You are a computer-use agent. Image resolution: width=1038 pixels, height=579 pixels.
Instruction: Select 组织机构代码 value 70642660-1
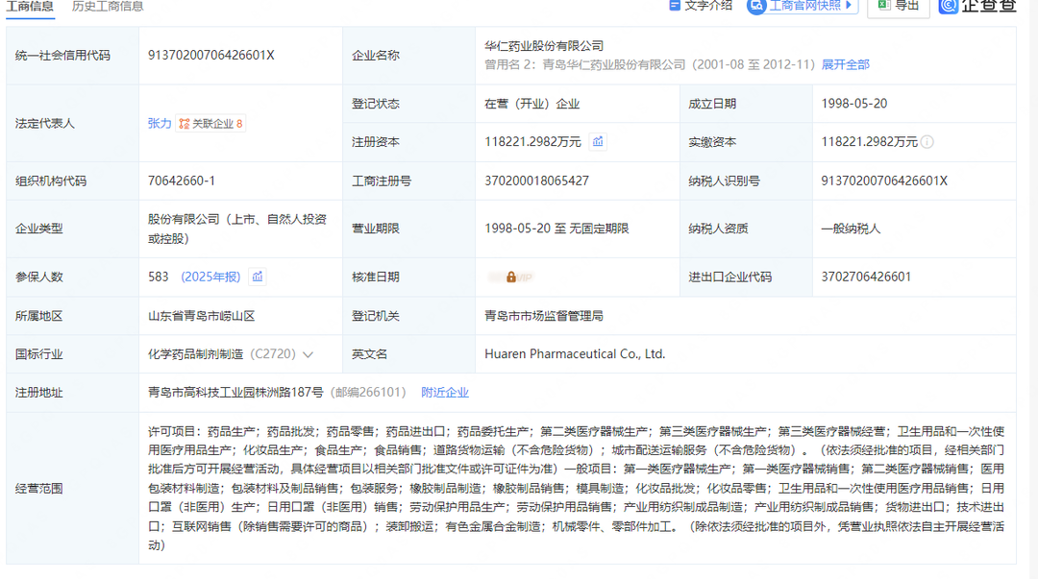[182, 181]
